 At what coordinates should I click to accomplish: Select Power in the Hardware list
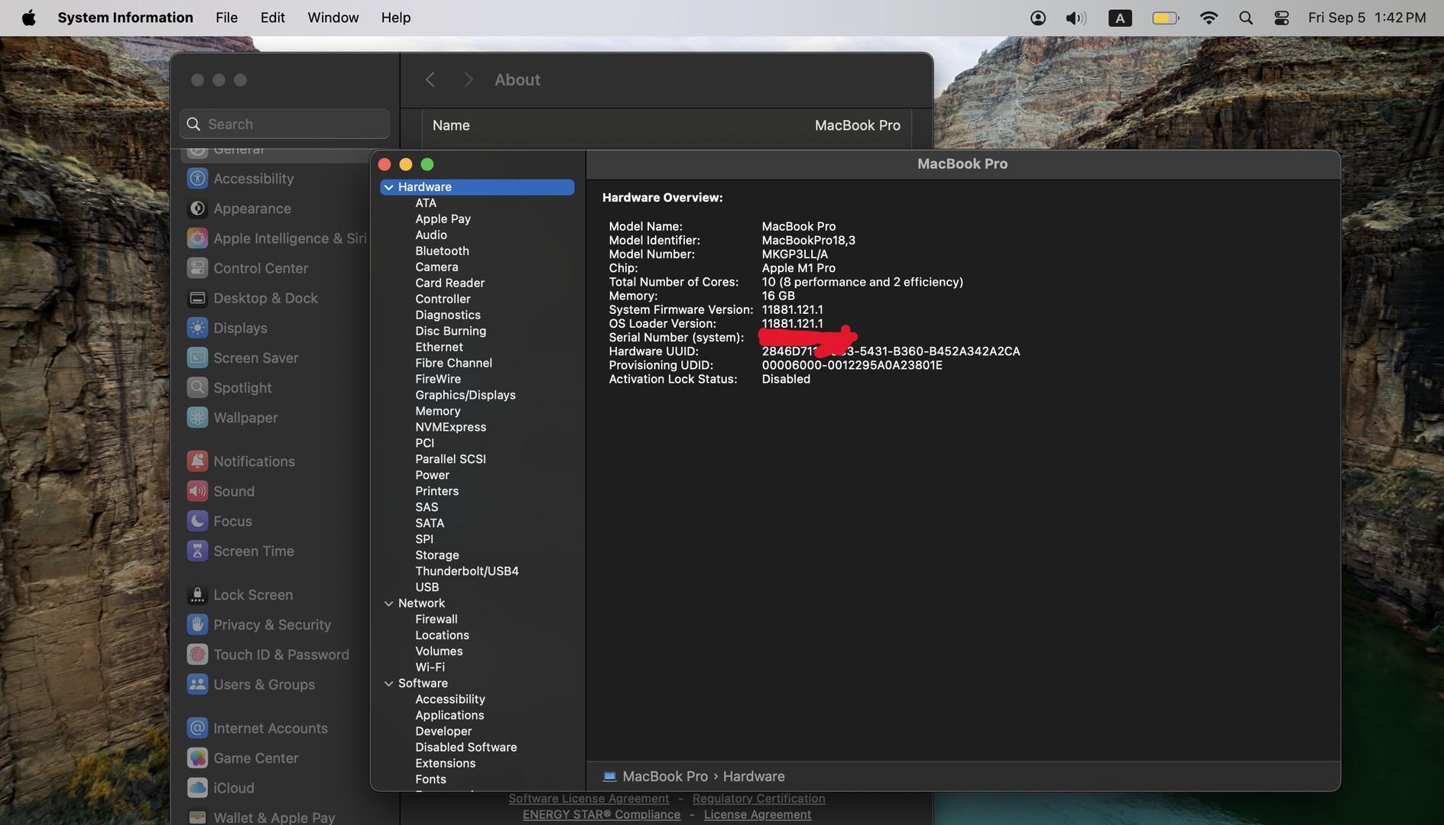(x=432, y=476)
